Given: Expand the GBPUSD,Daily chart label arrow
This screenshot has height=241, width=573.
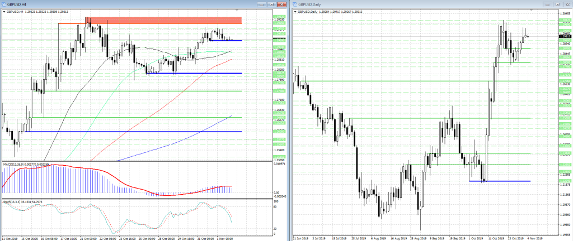Looking at the screenshot, I should pos(295,11).
